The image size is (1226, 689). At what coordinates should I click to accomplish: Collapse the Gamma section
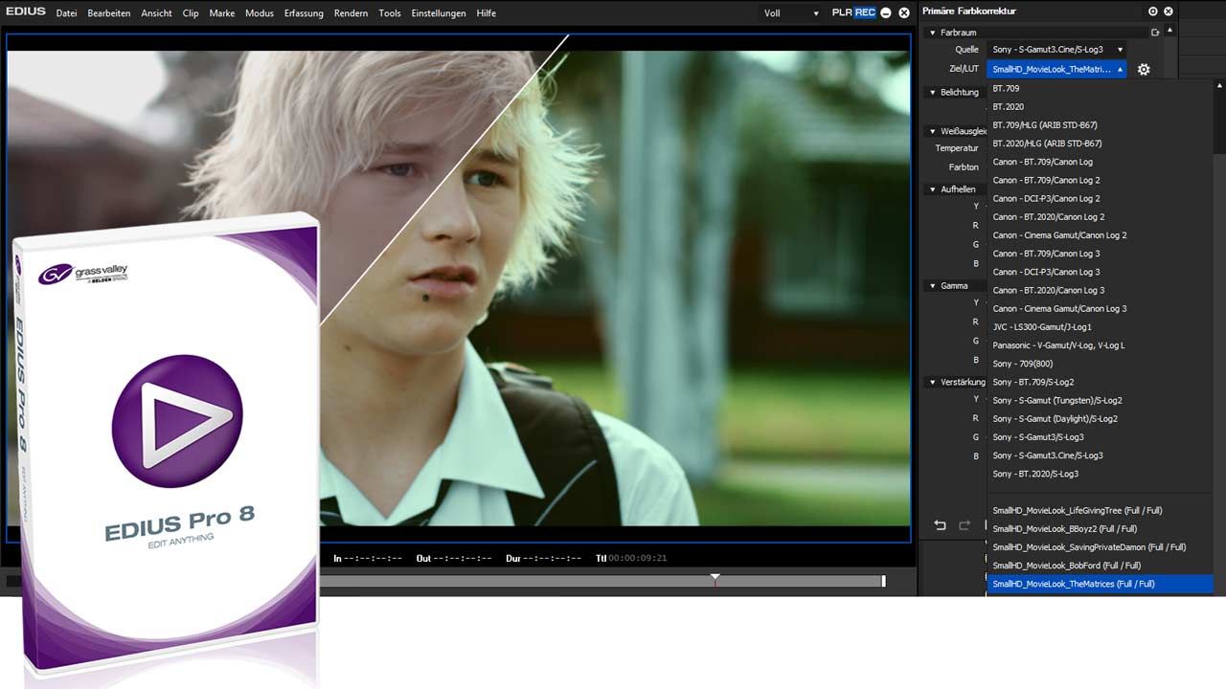[932, 286]
